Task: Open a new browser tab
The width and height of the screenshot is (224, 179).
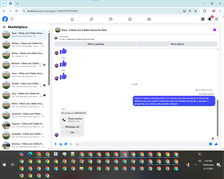Action: 17,4
